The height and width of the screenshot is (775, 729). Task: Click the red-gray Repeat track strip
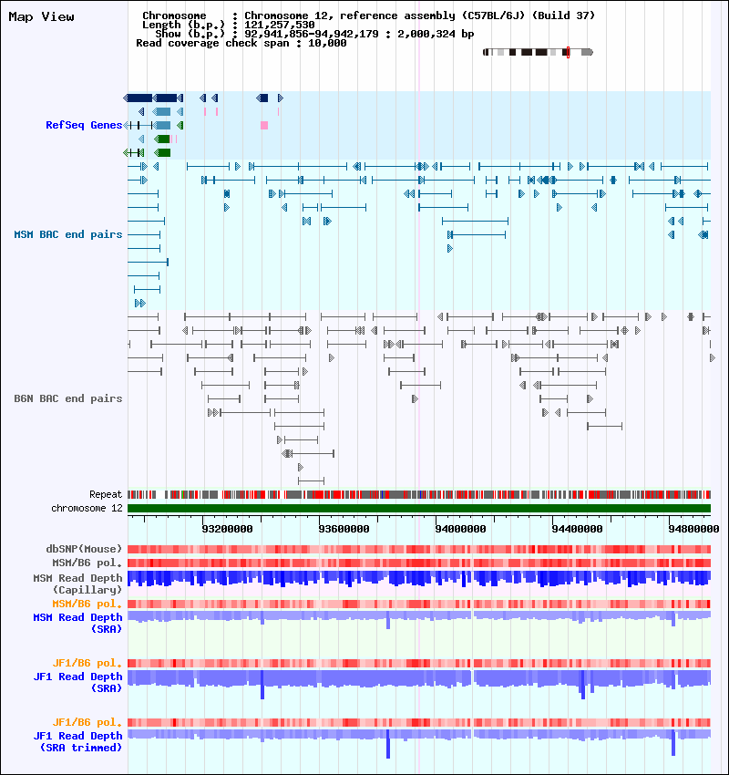point(419,494)
